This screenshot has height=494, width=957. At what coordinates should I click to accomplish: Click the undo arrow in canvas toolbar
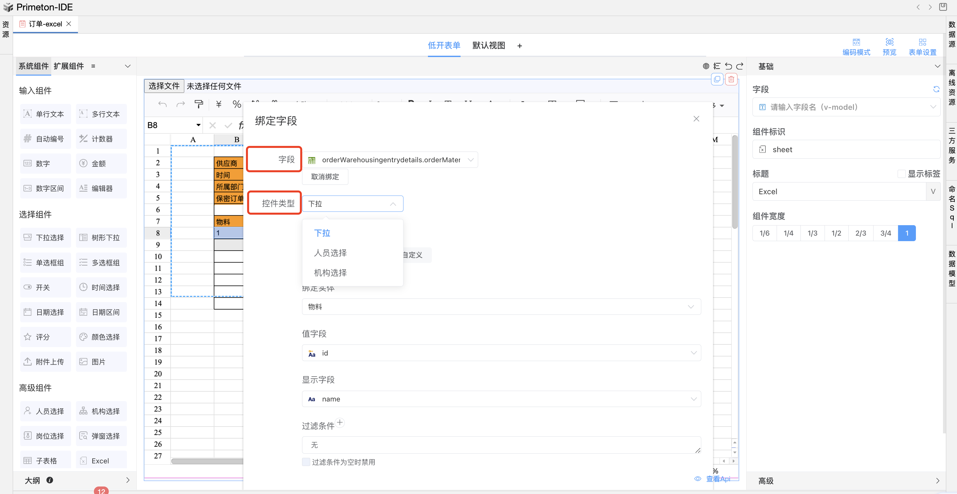click(728, 66)
